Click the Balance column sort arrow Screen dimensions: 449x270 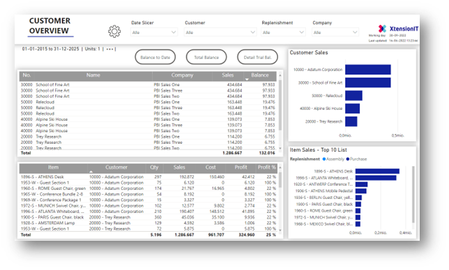pos(247,79)
